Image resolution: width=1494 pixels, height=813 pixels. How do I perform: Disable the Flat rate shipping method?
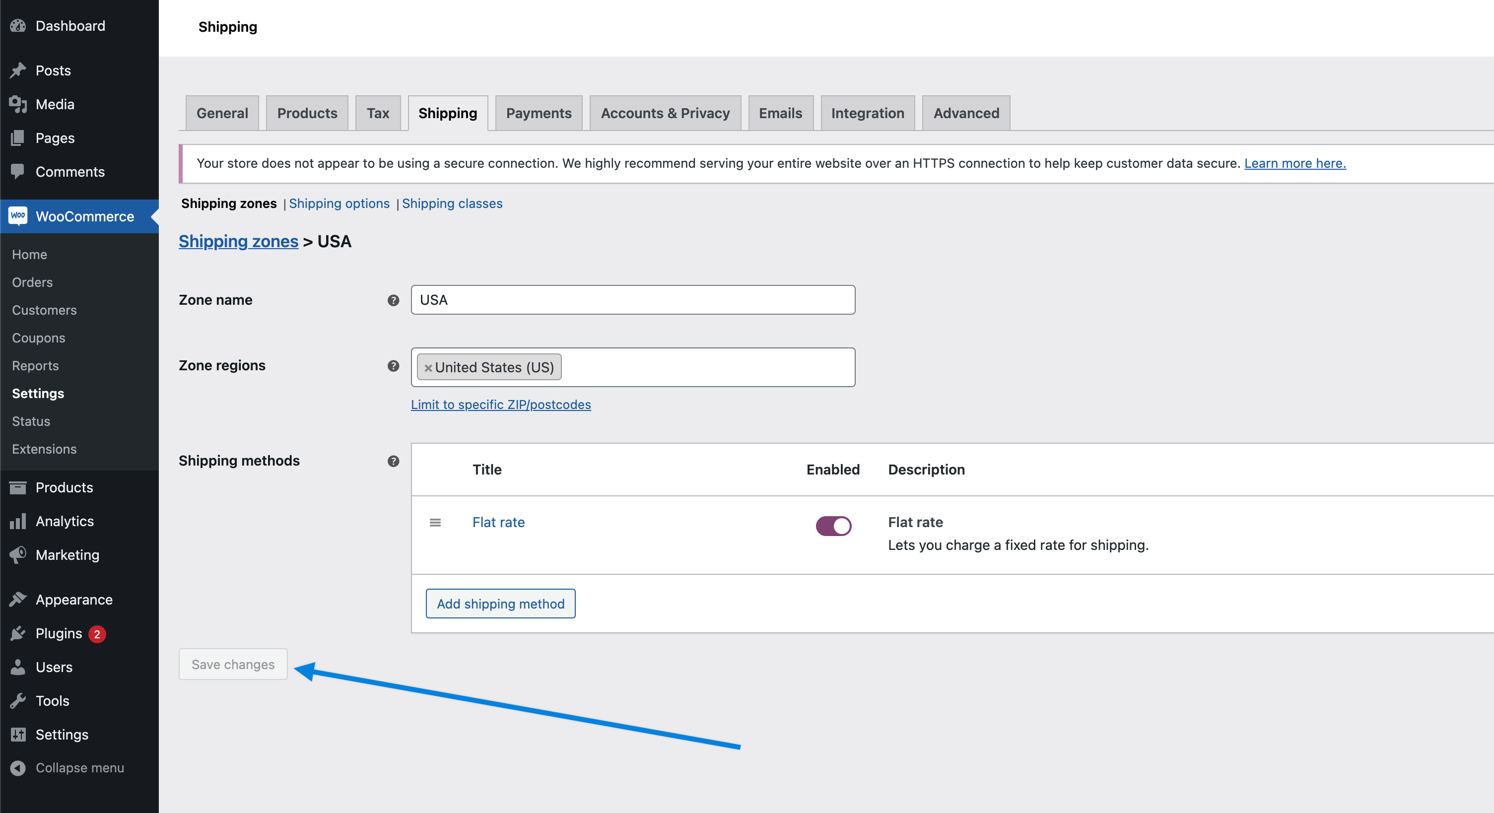833,526
